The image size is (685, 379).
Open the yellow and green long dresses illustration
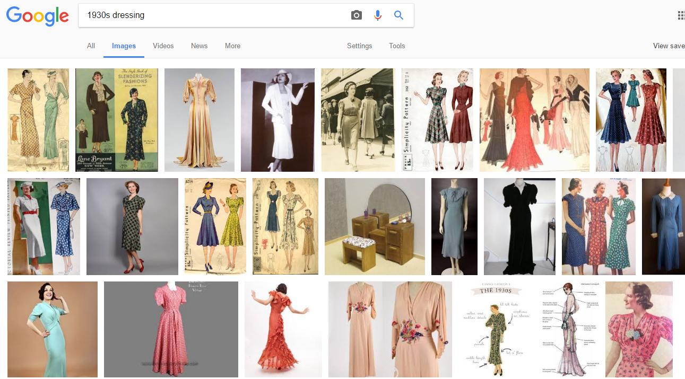[38, 120]
